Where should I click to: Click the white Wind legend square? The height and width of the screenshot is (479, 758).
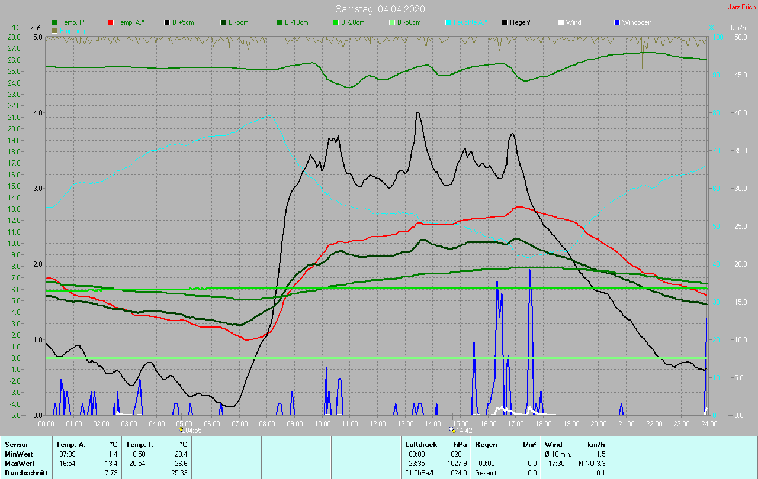click(x=561, y=22)
